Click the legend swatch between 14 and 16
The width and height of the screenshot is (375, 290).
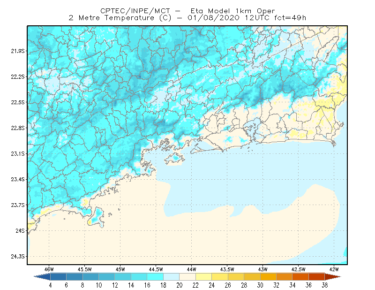[139, 277]
